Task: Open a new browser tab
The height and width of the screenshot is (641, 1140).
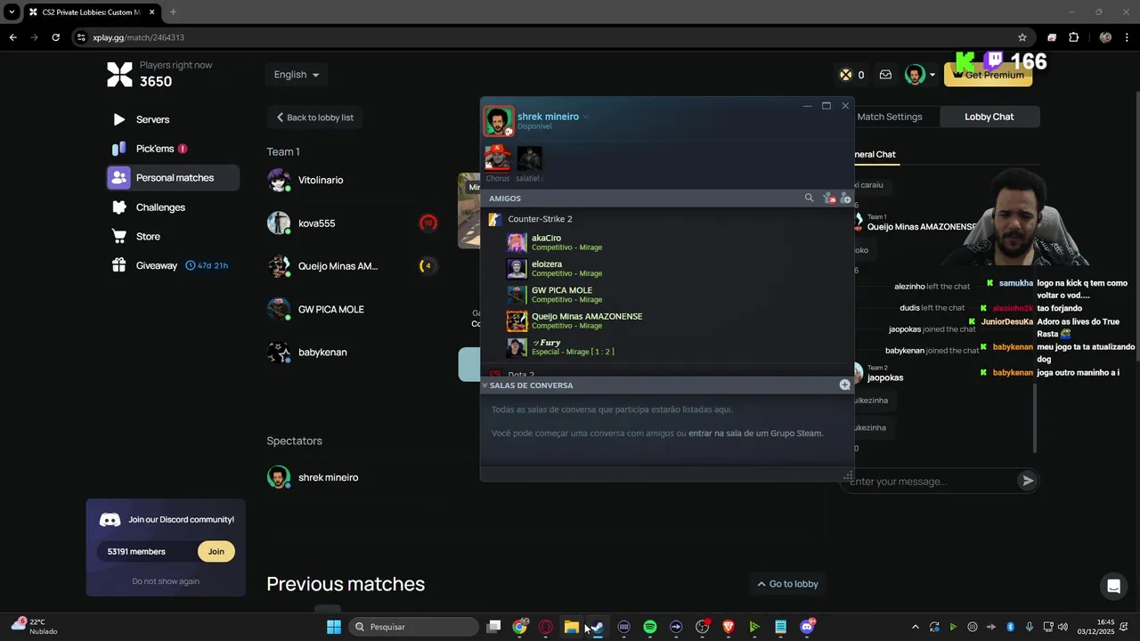Action: (173, 12)
